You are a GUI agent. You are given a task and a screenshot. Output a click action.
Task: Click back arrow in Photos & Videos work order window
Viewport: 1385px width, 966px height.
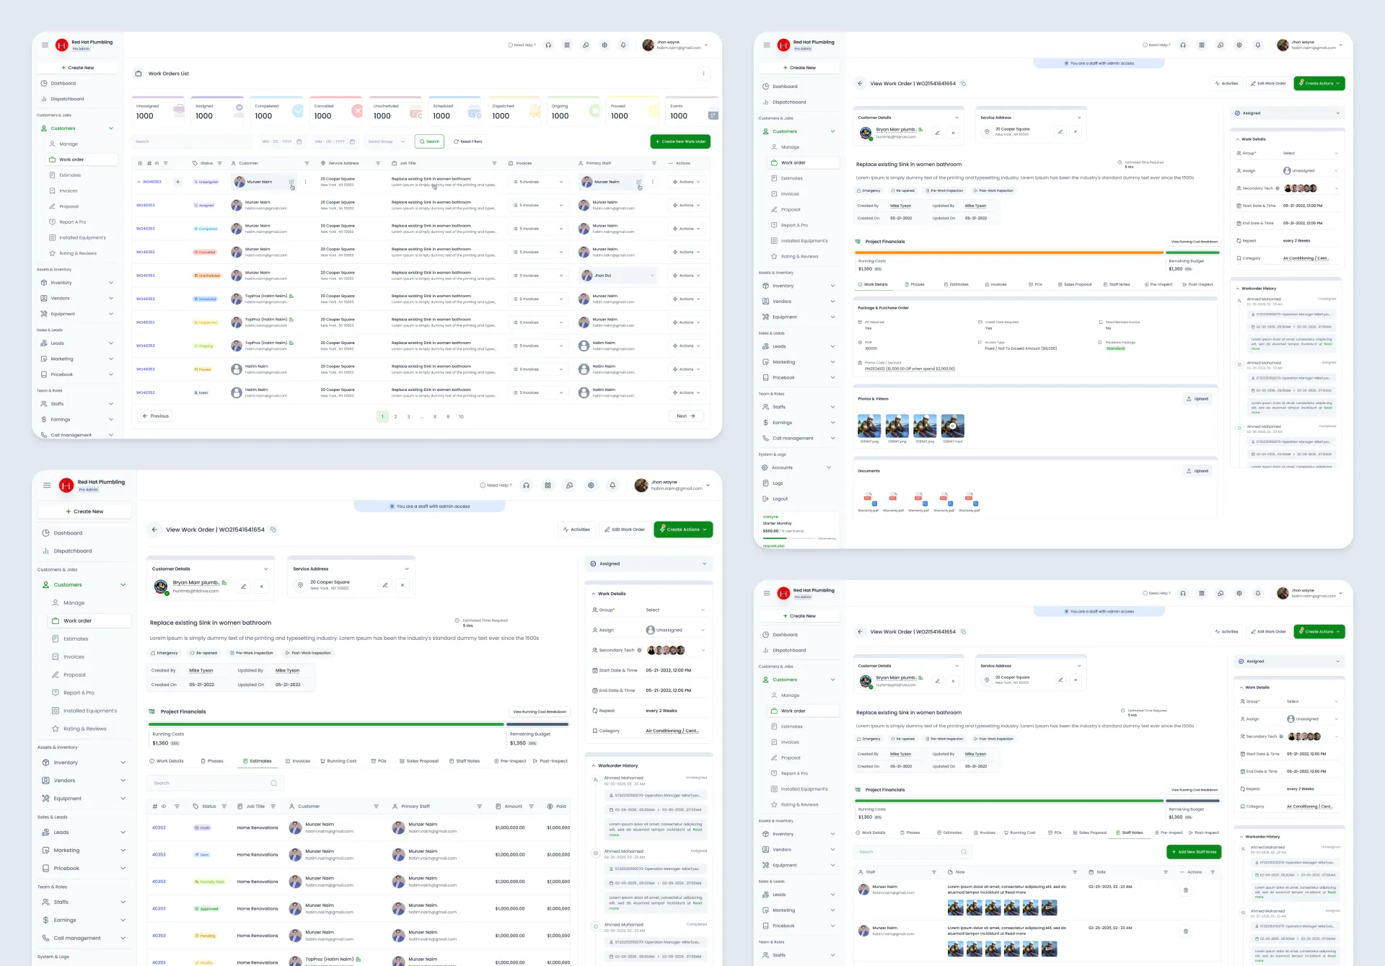pyautogui.click(x=860, y=83)
